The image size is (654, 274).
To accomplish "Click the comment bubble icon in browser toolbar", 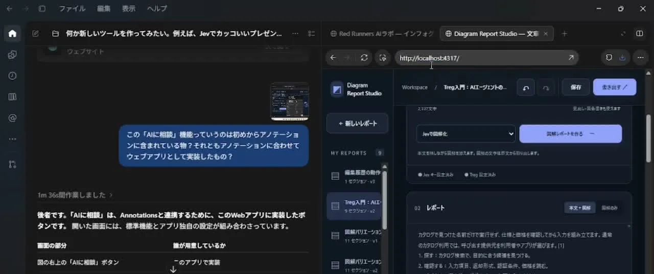I will click(609, 58).
